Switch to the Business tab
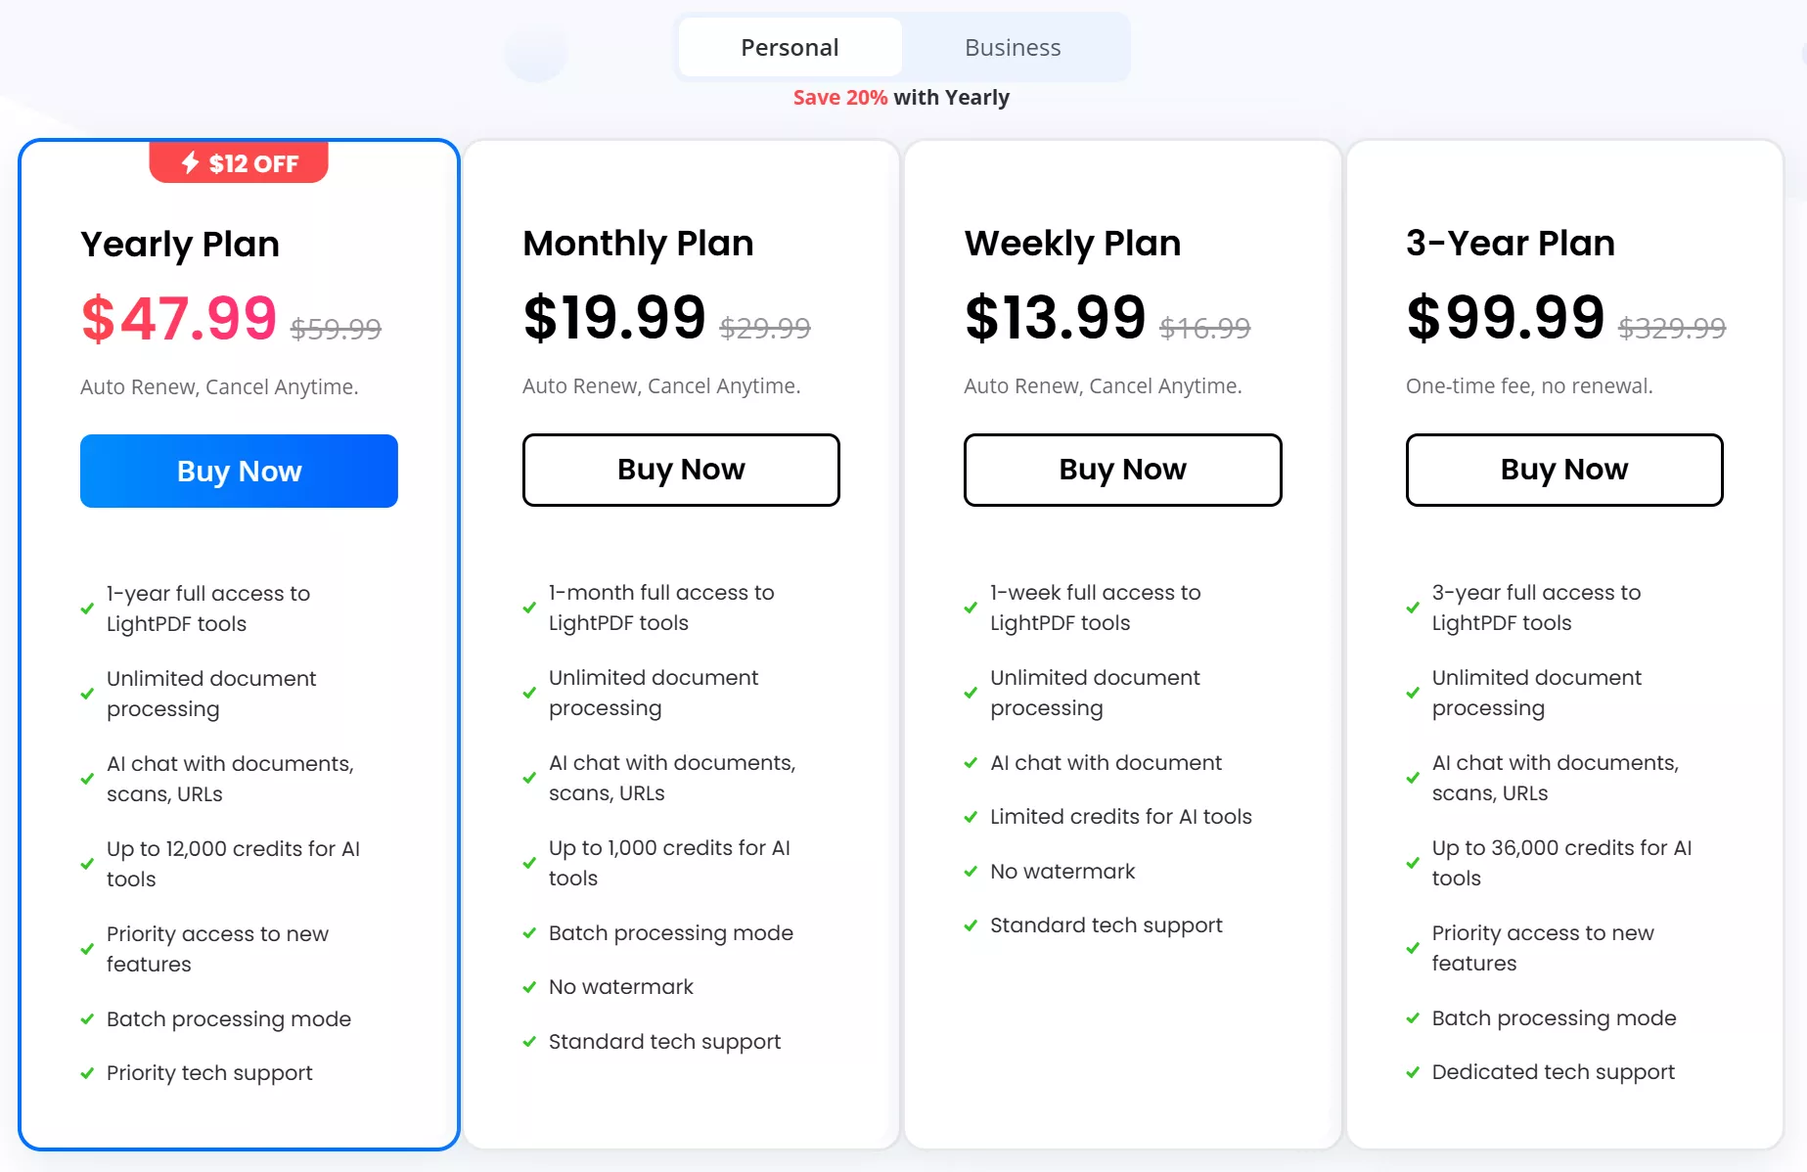 tap(1012, 47)
